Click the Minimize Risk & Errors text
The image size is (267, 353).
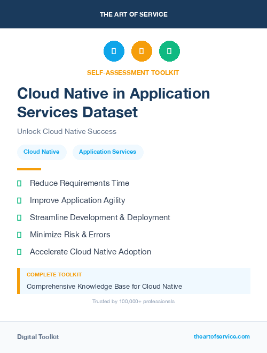pyautogui.click(x=70, y=235)
